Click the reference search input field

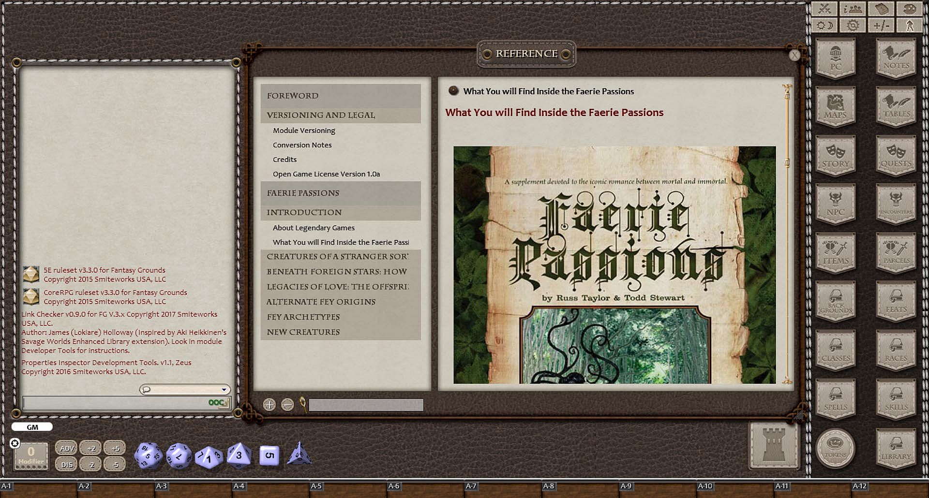point(366,405)
